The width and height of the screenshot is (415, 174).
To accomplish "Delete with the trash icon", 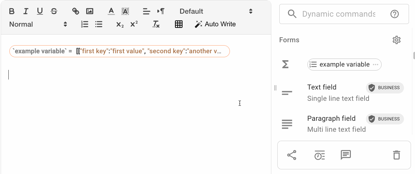I will coord(396,155).
